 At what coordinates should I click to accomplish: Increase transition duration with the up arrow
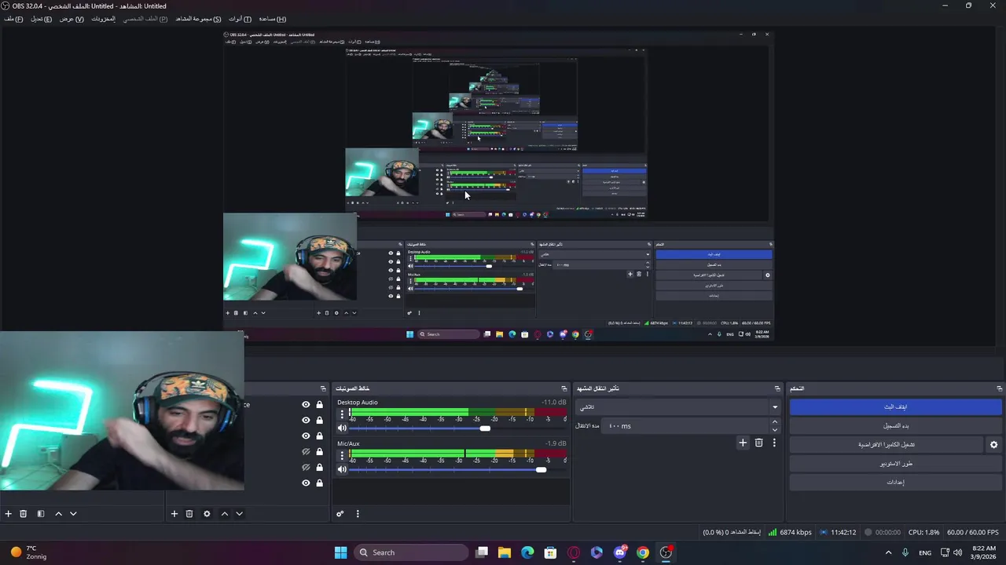pos(775,422)
